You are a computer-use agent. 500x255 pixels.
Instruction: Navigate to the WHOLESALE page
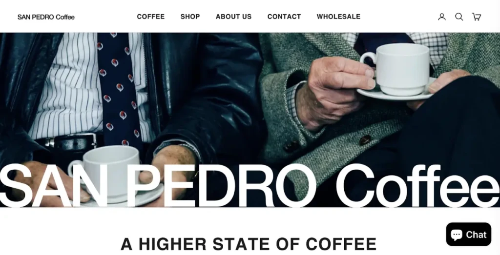click(x=338, y=17)
